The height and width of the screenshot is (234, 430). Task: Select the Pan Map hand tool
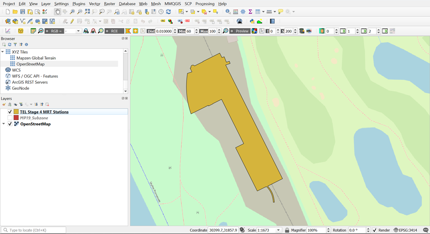tap(58, 12)
